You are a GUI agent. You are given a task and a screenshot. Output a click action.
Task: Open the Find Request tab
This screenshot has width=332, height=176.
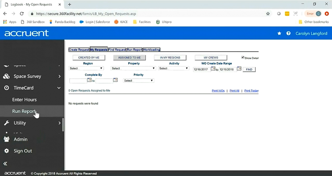click(117, 50)
